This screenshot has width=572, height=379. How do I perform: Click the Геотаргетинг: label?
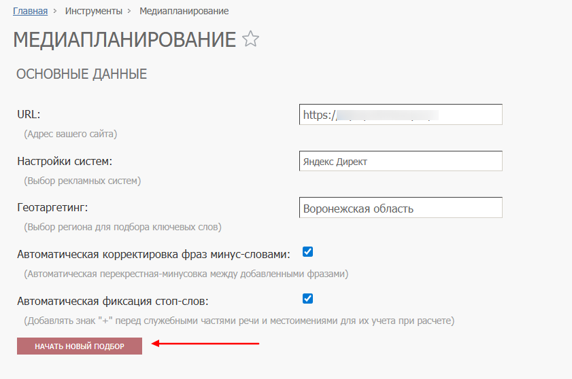tap(53, 207)
